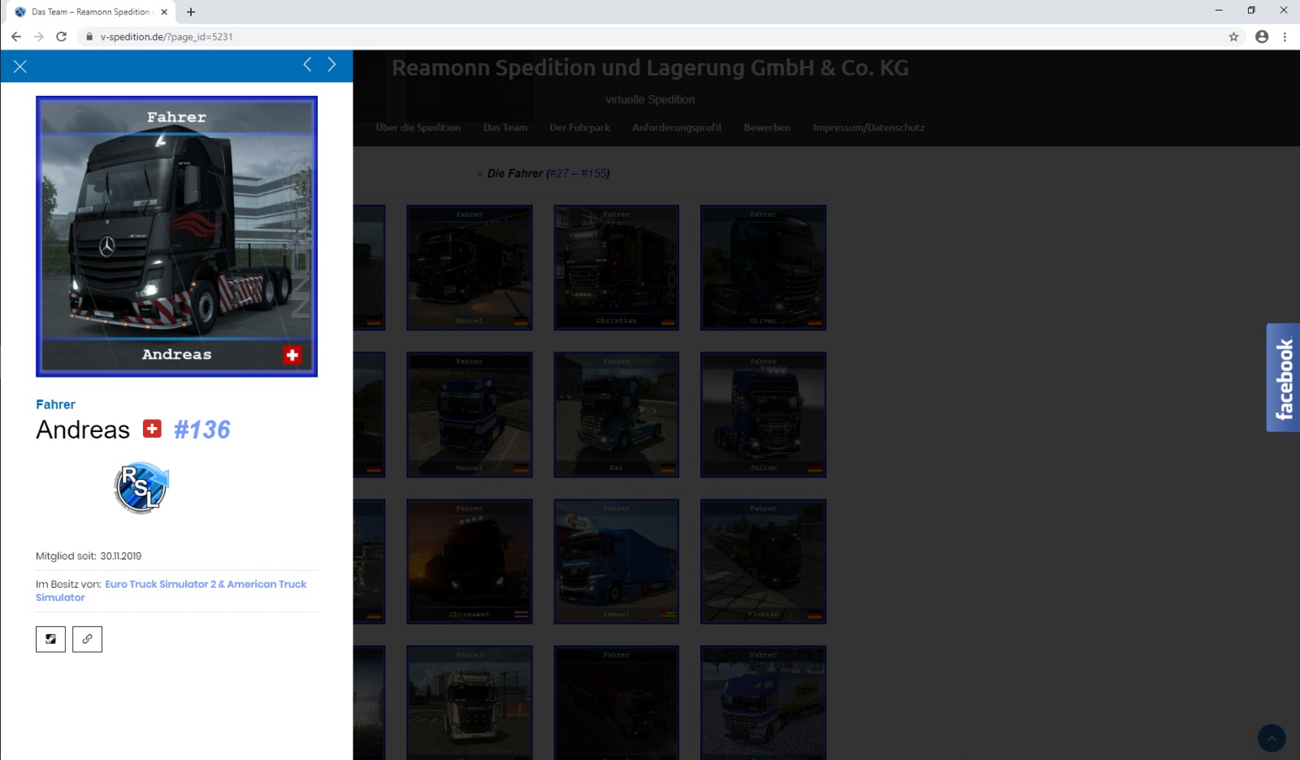
Task: Click the chain link icon button
Action: pos(87,639)
